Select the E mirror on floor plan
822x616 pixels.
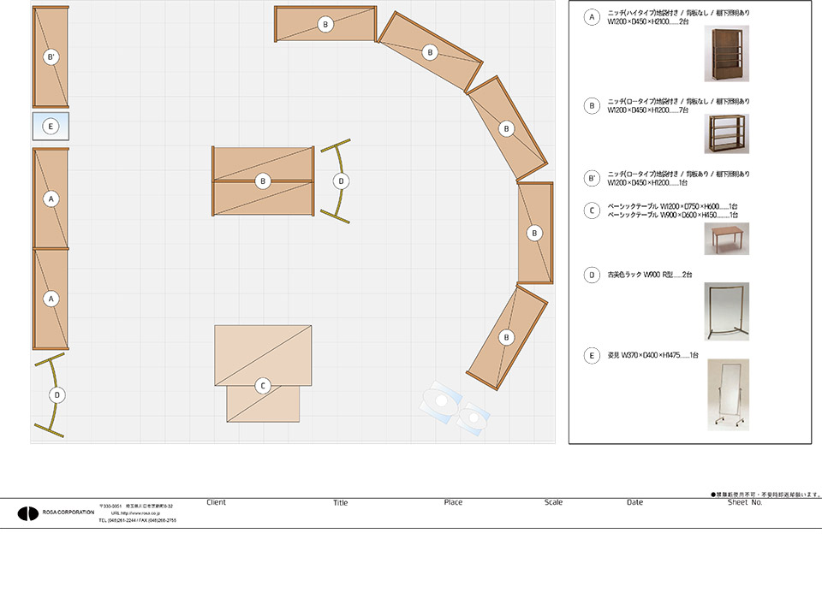(51, 127)
